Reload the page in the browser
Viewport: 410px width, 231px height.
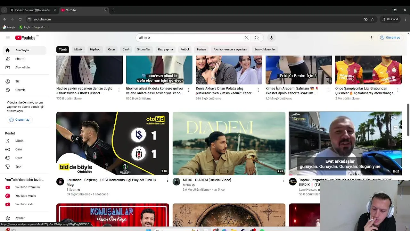click(20, 19)
